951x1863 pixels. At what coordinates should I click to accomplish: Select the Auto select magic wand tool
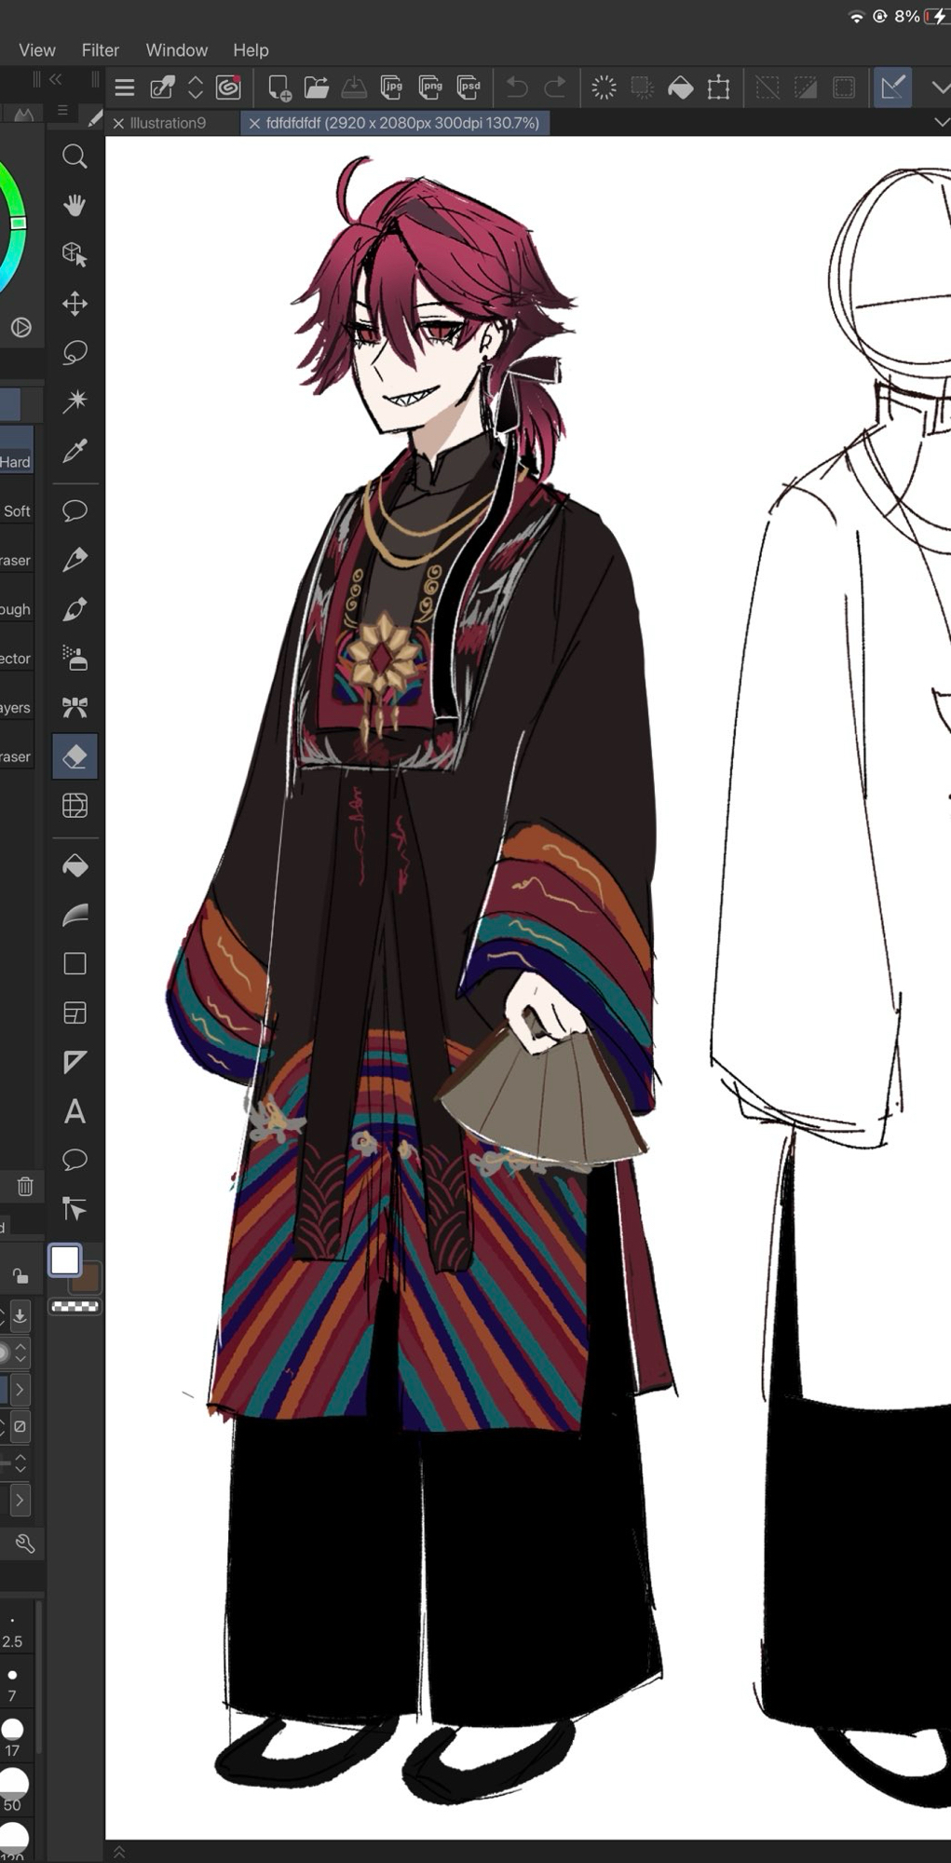75,401
